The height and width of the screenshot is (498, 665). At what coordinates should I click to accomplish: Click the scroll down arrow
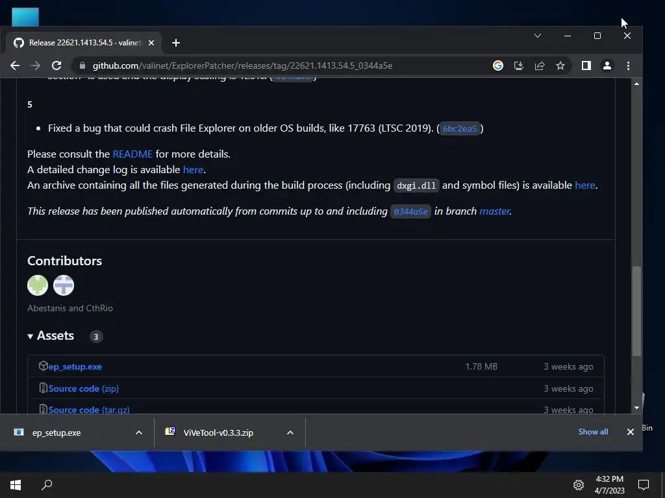point(636,408)
